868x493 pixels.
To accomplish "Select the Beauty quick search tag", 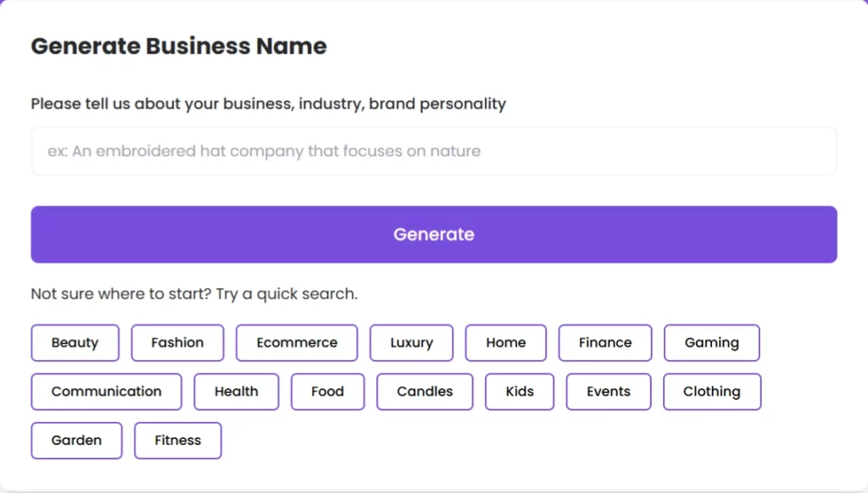I will [x=75, y=343].
